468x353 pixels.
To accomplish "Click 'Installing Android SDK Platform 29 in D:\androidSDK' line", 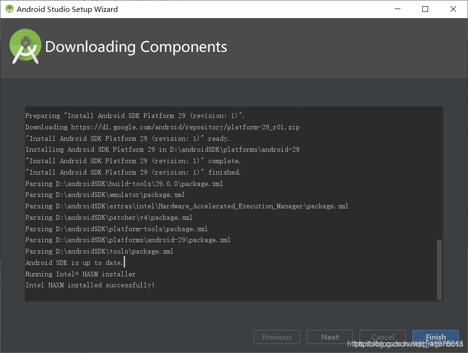I will (162, 149).
